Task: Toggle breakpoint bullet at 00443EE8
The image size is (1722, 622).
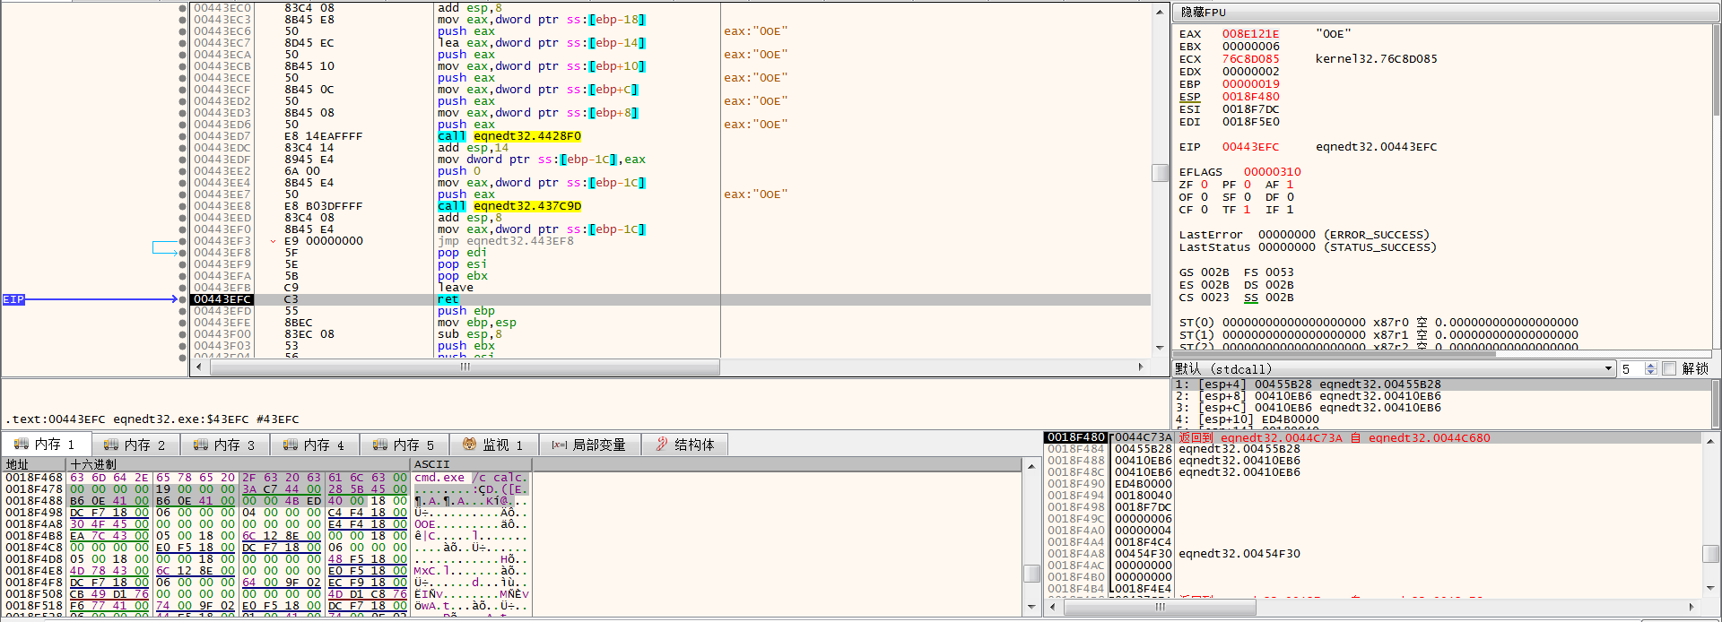Action: [183, 206]
